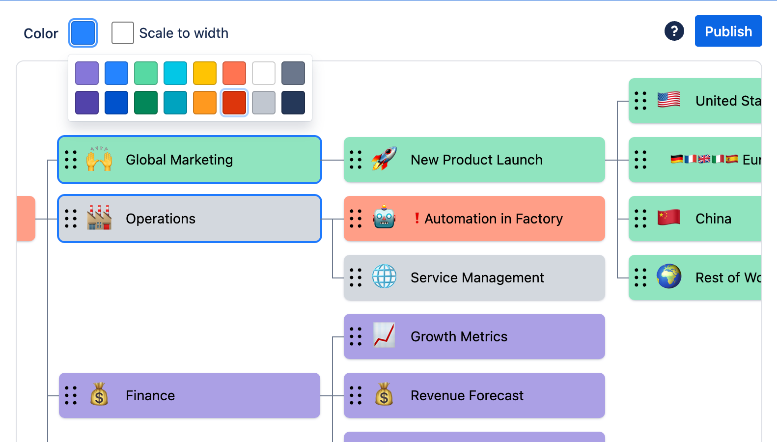Select the Service Management text
The height and width of the screenshot is (442, 777).
[477, 277]
